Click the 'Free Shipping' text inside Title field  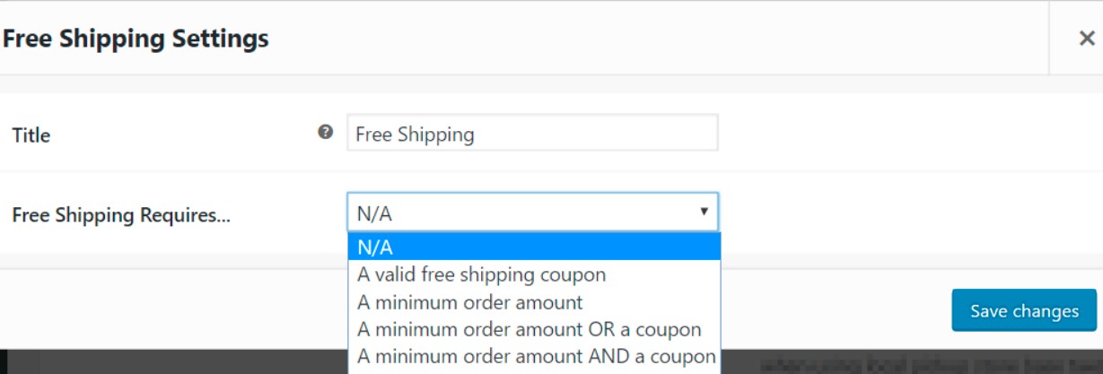pos(415,135)
